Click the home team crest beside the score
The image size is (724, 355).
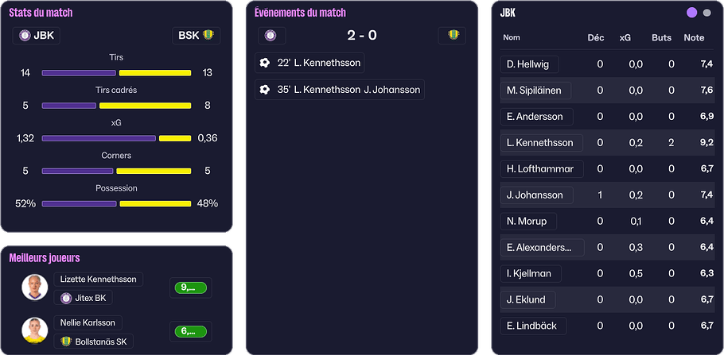pyautogui.click(x=271, y=36)
